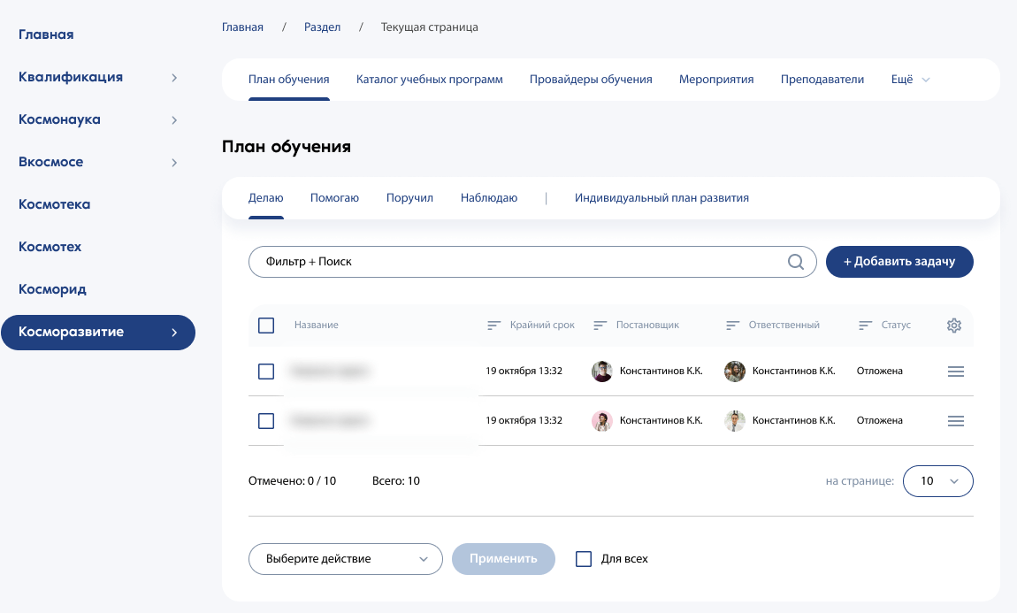Open table column settings gear icon
The width and height of the screenshot is (1017, 613).
[x=954, y=326]
